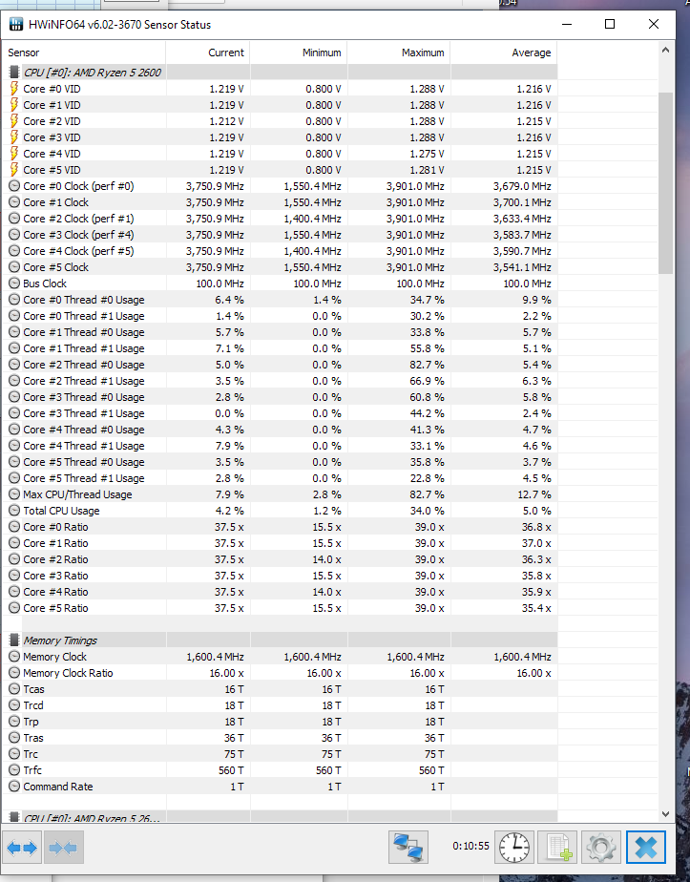Click the scrollbar down arrow
Viewport: 690px width, 882px height.
666,814
